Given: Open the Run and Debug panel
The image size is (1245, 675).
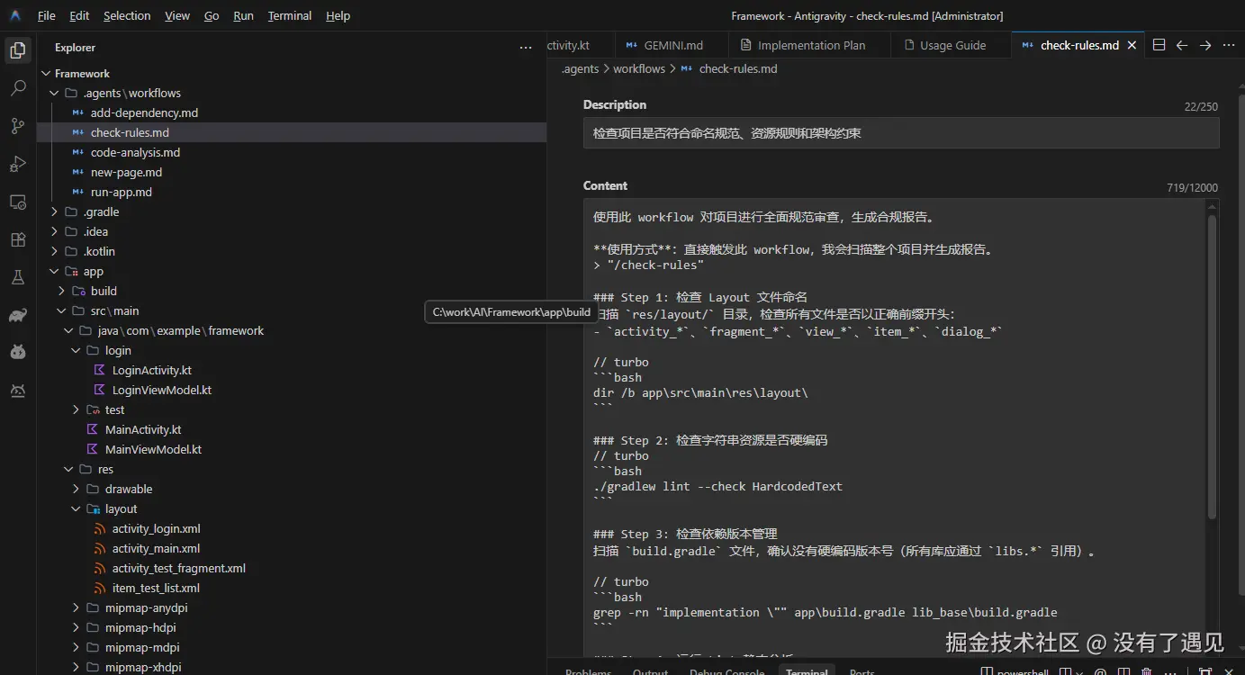Looking at the screenshot, I should pos(17,163).
